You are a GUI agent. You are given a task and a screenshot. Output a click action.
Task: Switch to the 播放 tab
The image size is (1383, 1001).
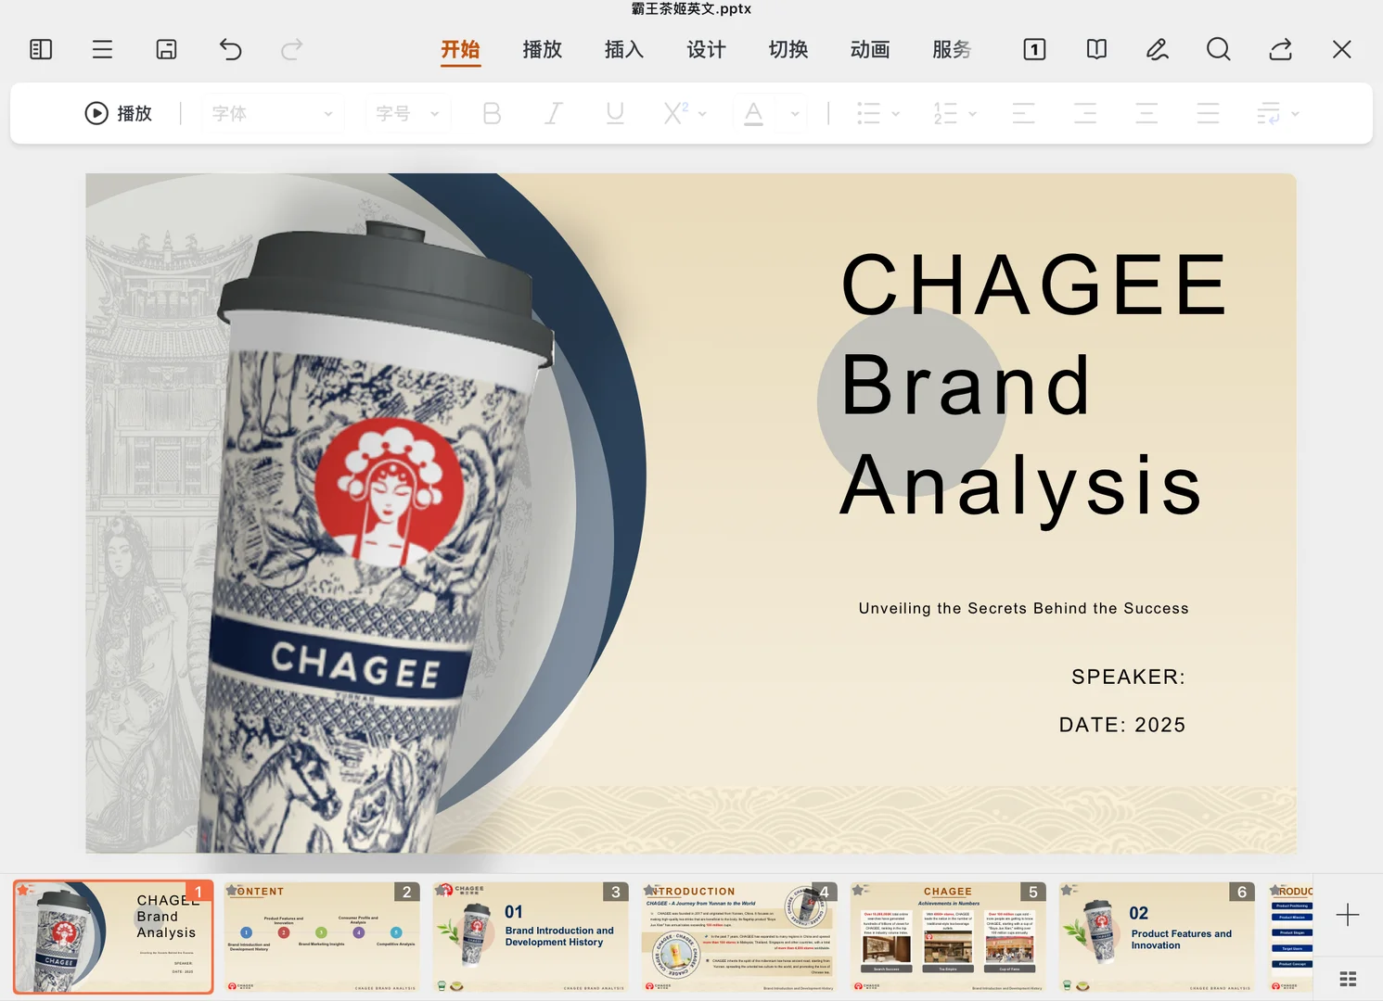[x=543, y=49]
